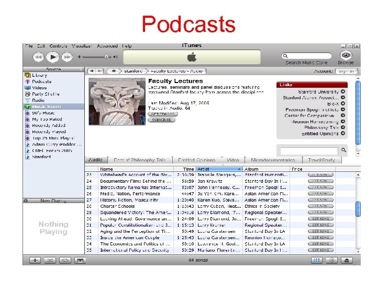Image resolution: width=377 pixels, height=282 pixels.
Task: Switch to the Microdocumentaries tab
Action: (x=273, y=160)
